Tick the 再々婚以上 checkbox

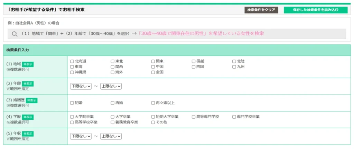click(153, 103)
